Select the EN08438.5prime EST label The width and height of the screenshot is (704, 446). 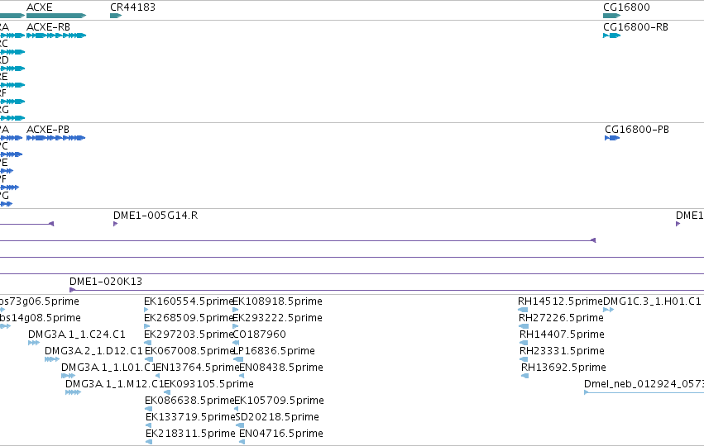(281, 368)
